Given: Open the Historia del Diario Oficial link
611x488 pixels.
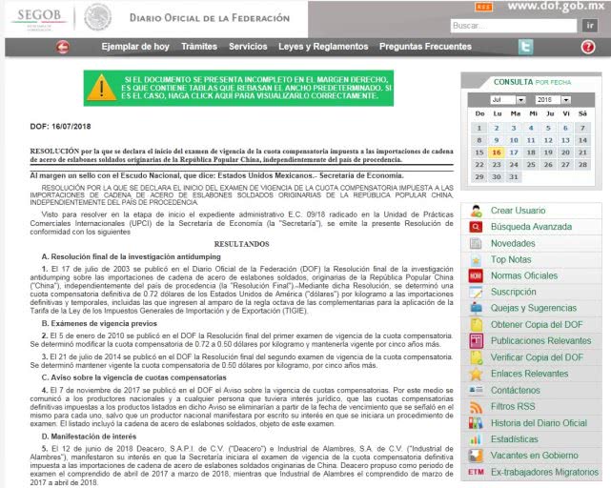Looking at the screenshot, I should pos(539,423).
